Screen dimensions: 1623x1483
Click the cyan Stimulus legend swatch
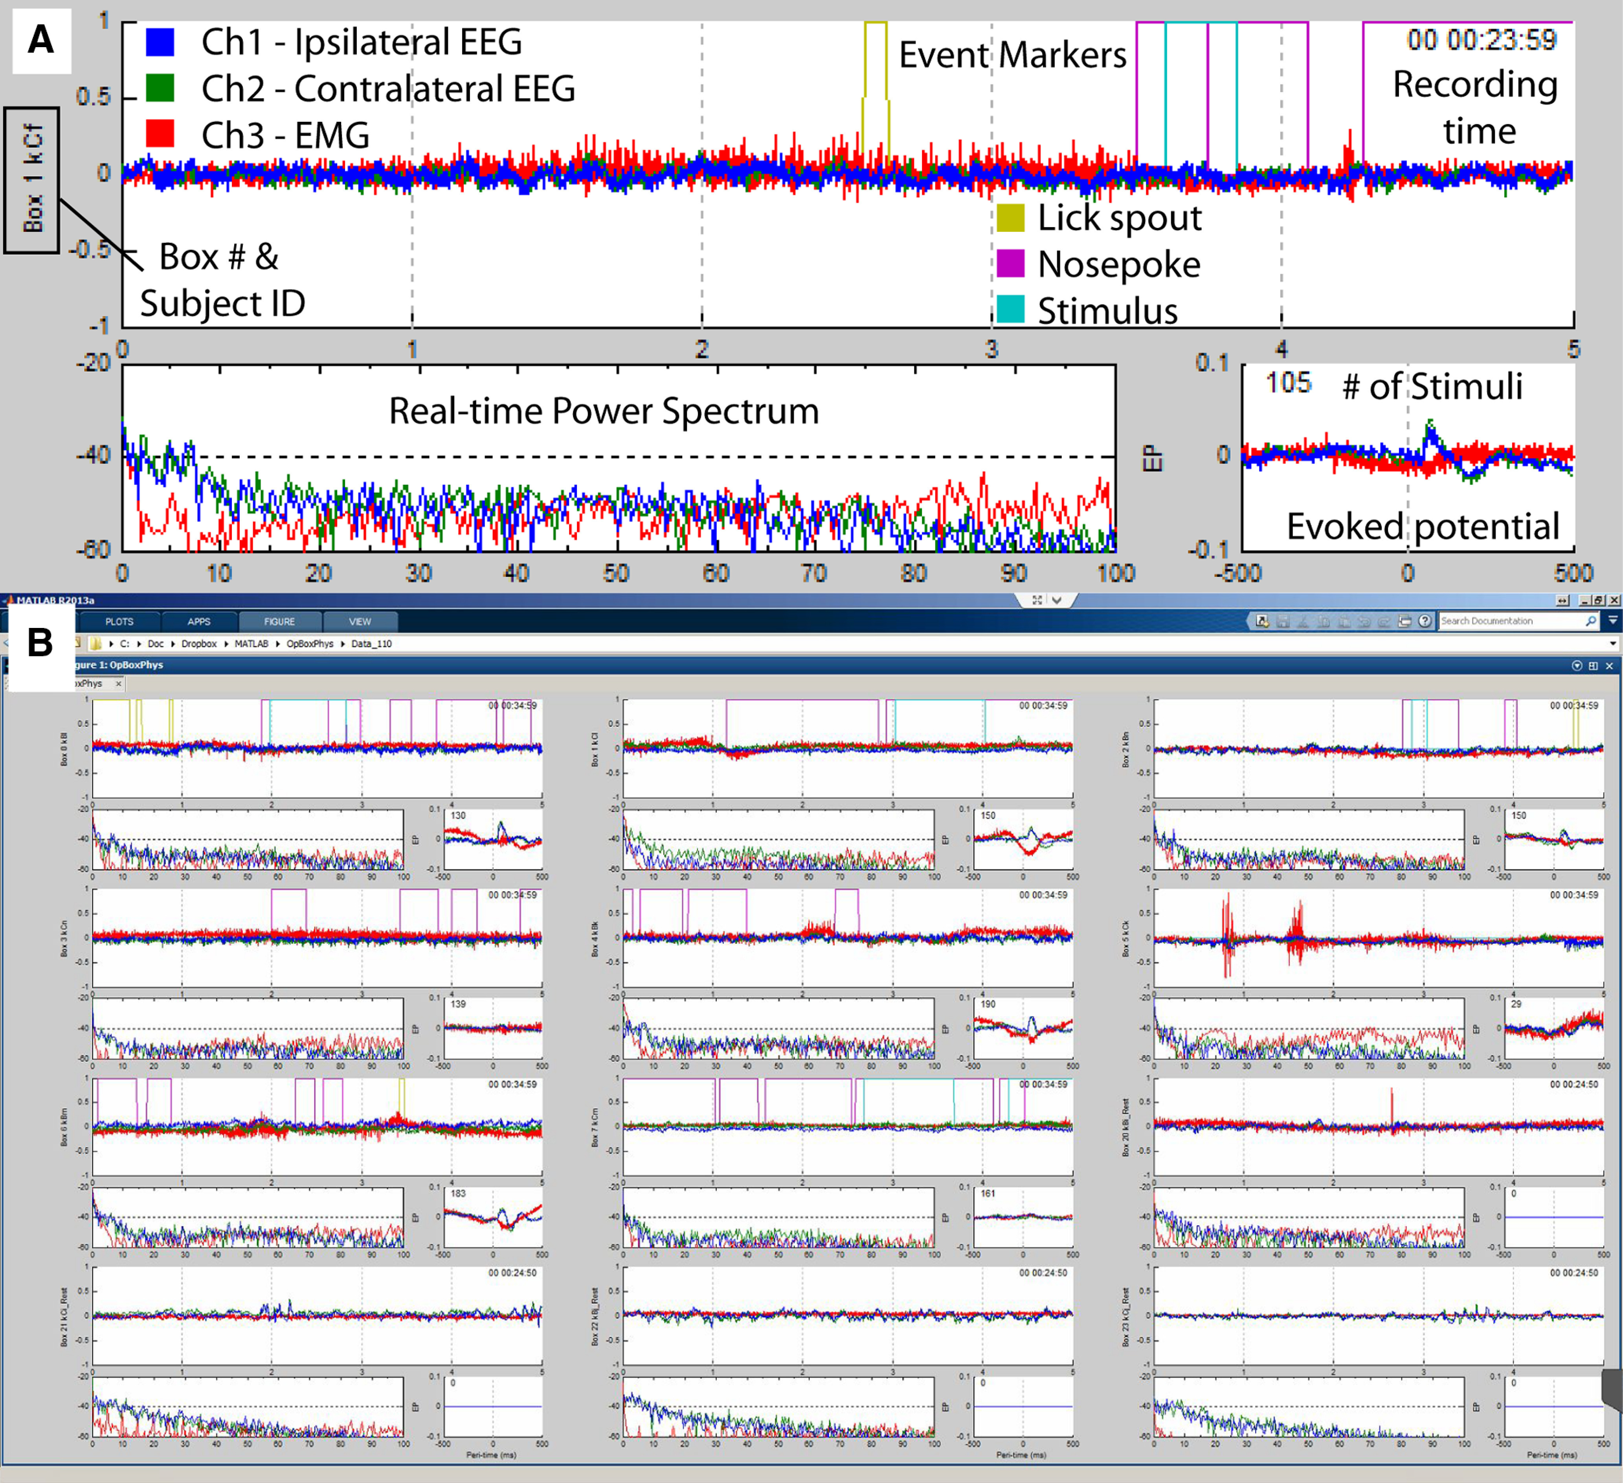[x=1010, y=309]
